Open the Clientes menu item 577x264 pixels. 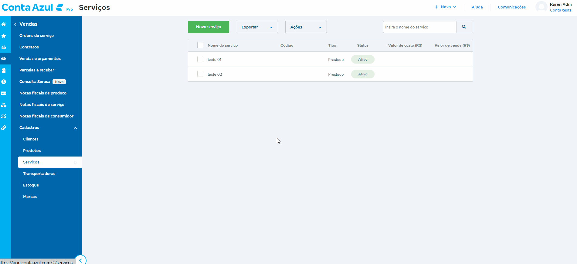[x=31, y=139]
